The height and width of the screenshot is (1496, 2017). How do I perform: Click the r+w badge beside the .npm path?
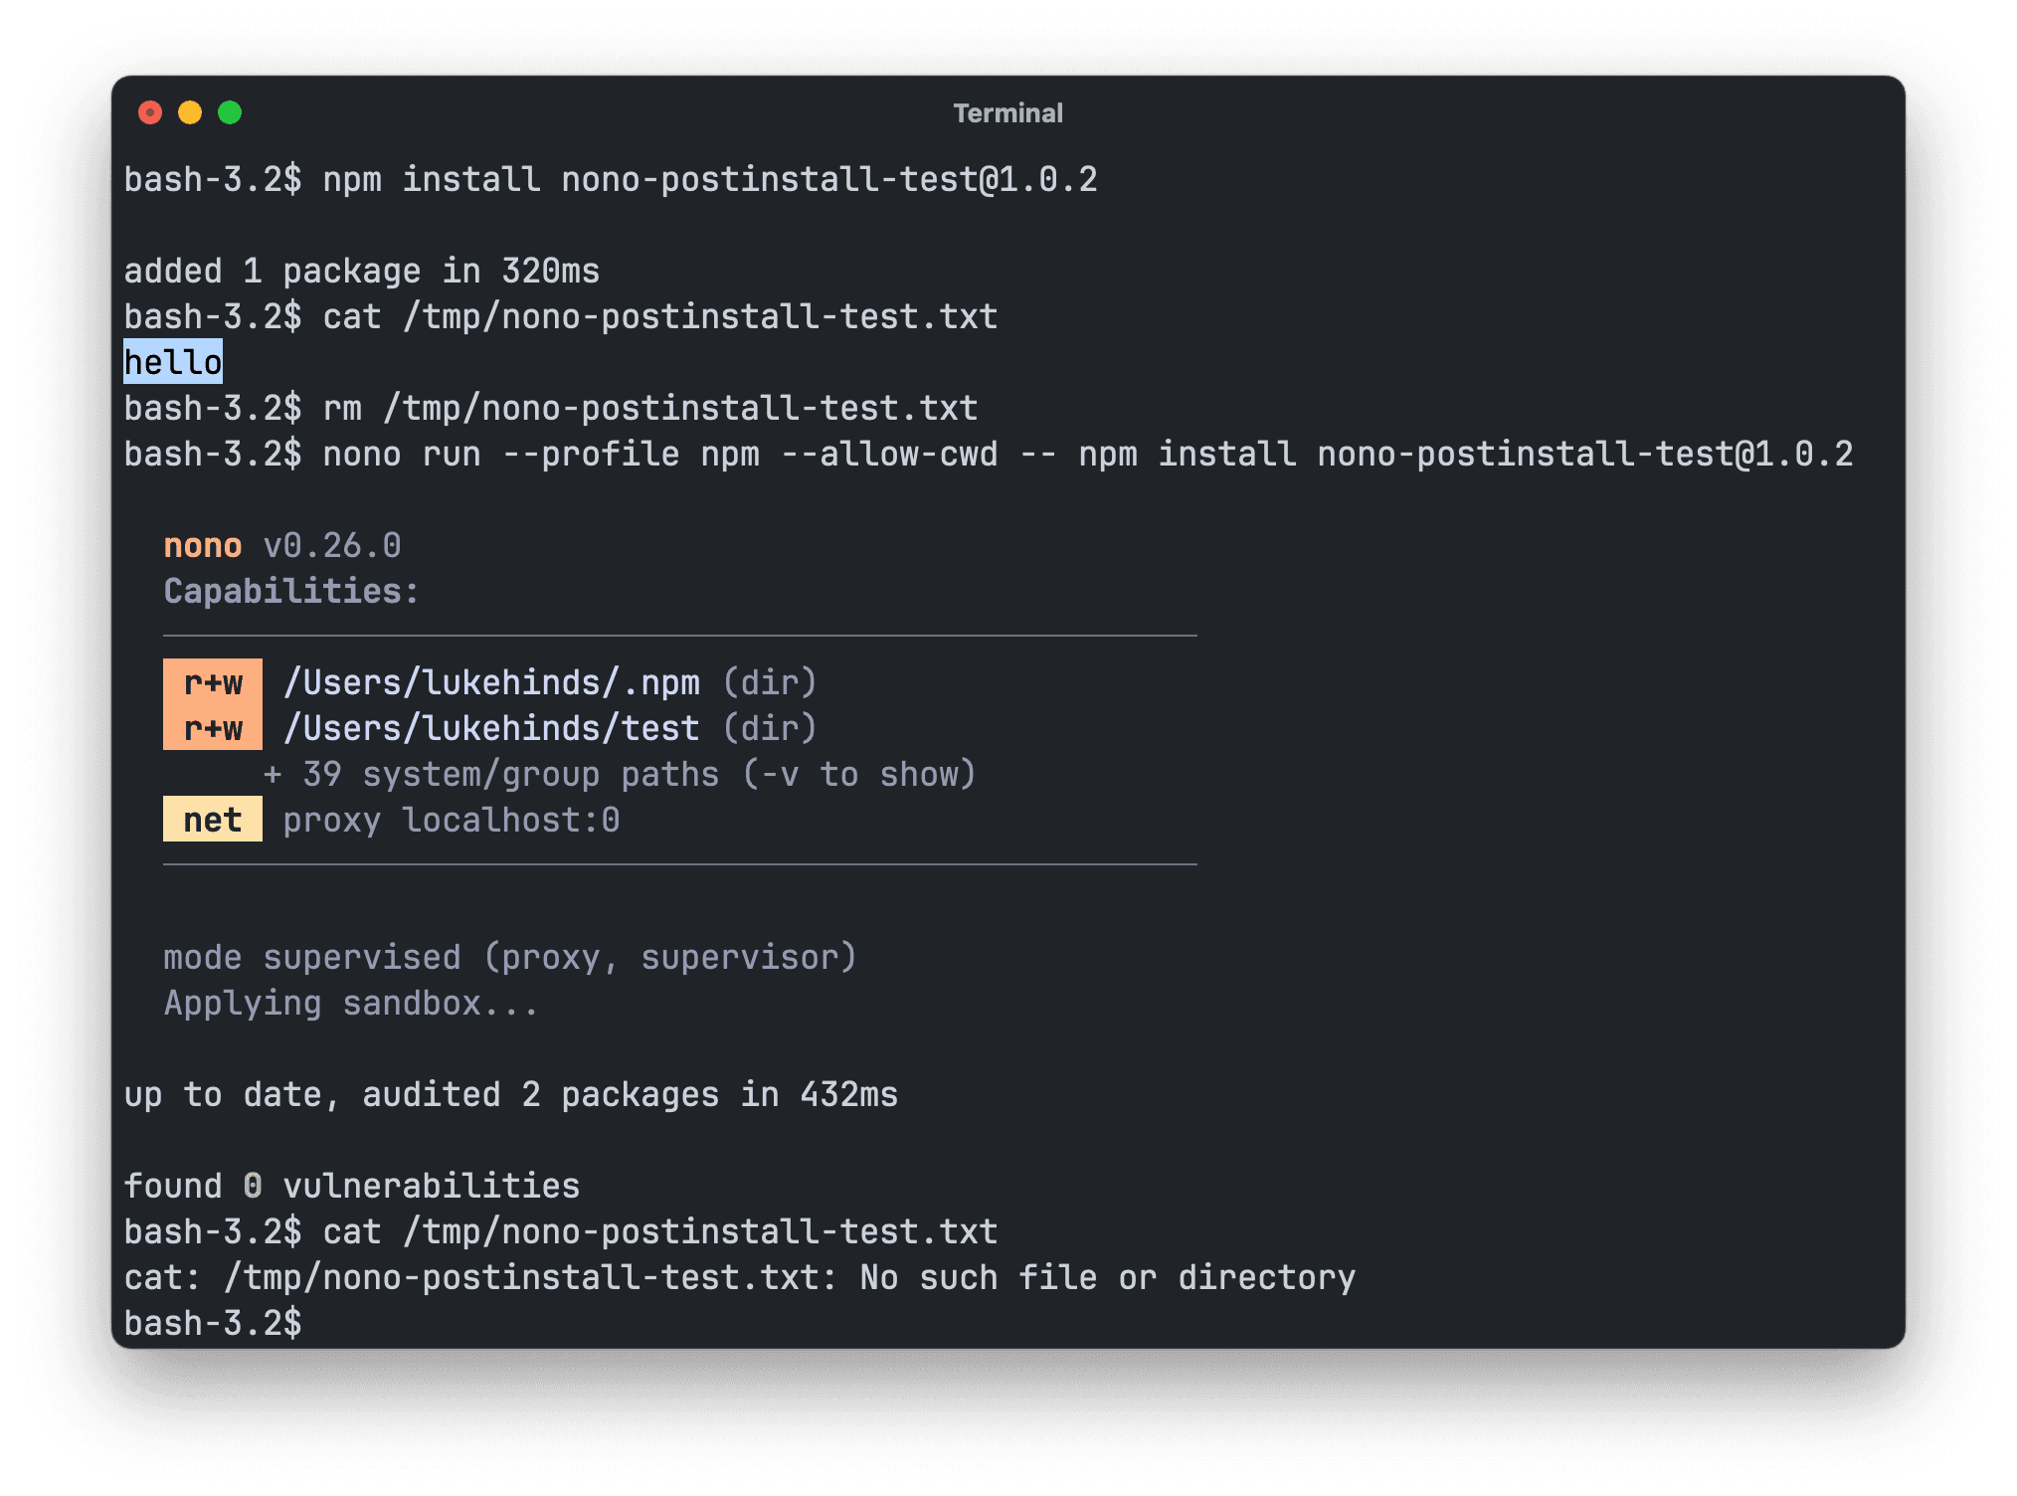pos(213,682)
